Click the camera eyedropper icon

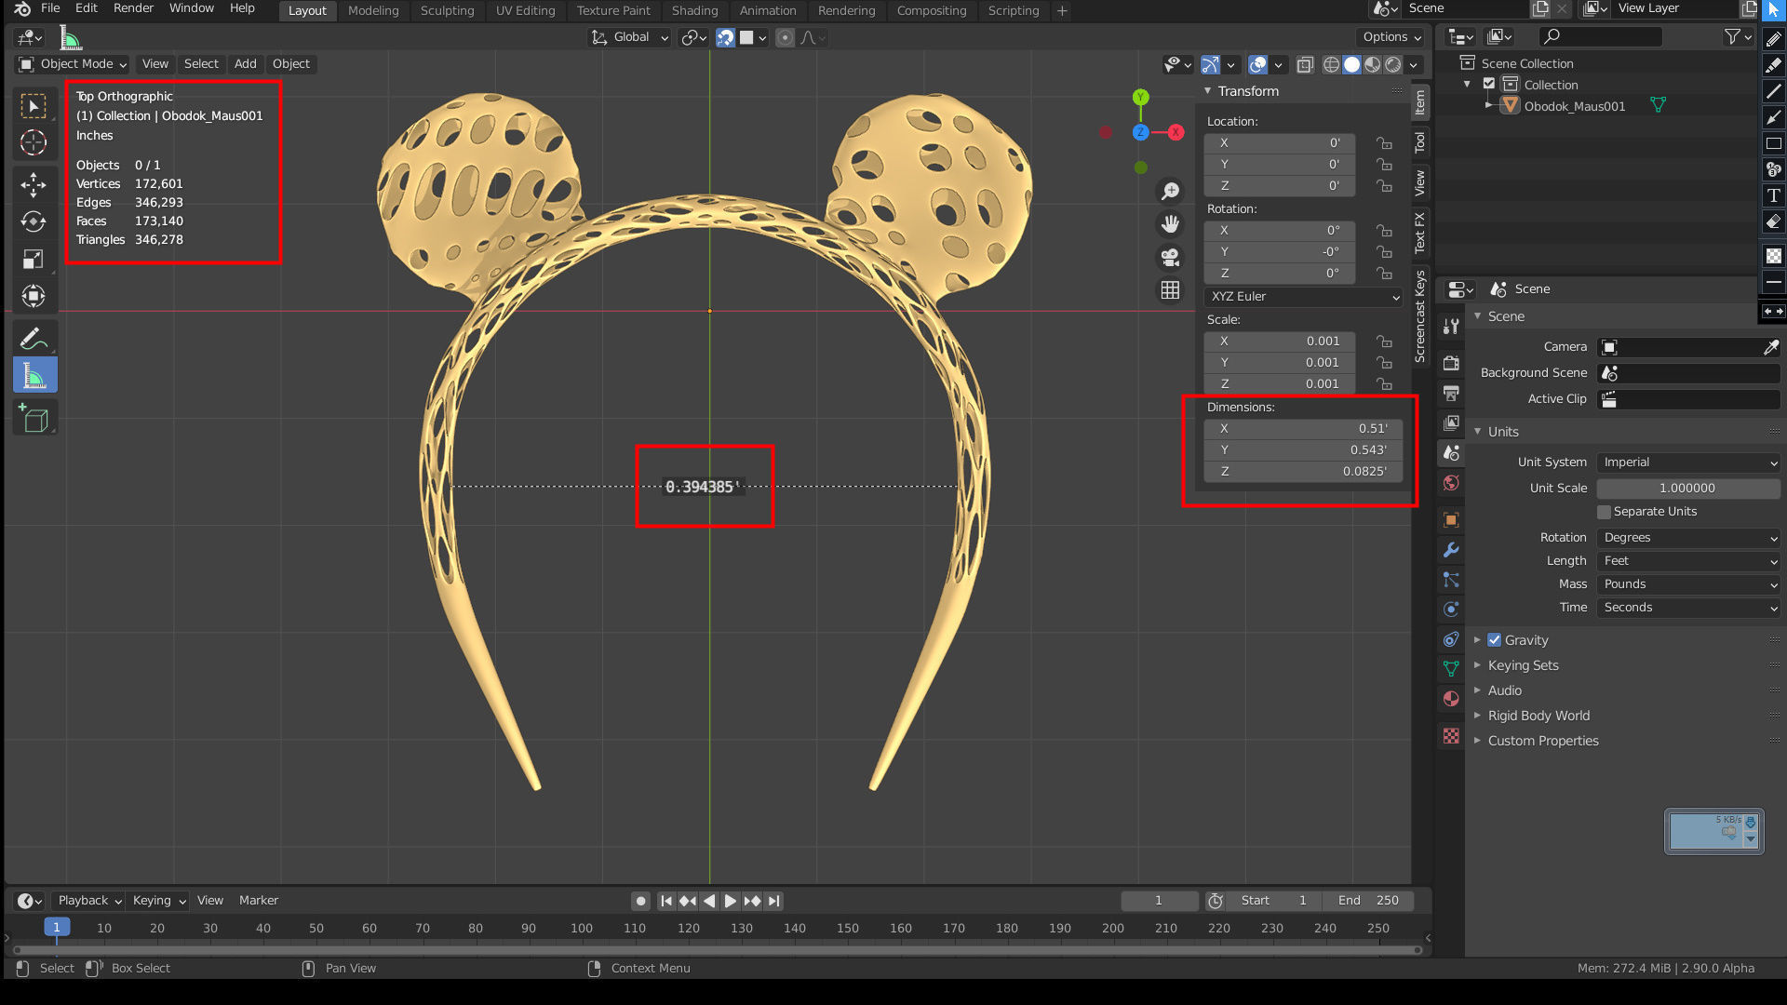point(1770,347)
